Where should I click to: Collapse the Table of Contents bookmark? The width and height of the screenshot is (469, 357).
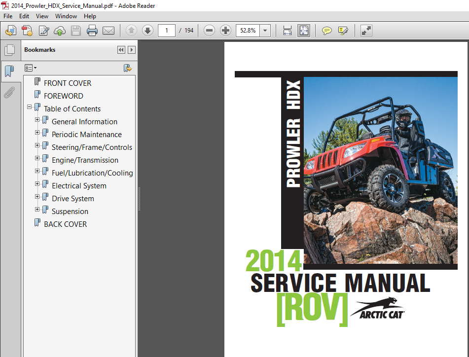(x=29, y=107)
